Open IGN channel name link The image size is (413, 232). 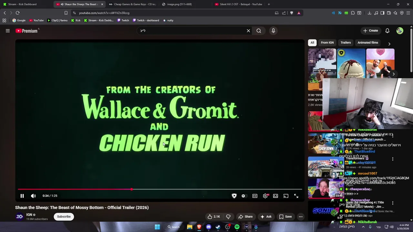[29, 215]
